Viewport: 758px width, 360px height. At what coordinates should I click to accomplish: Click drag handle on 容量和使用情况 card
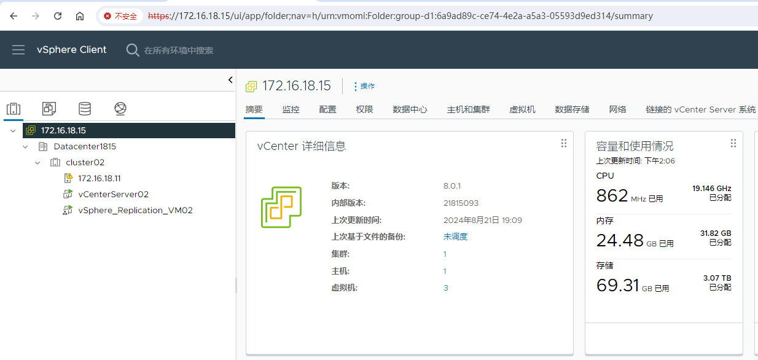733,143
